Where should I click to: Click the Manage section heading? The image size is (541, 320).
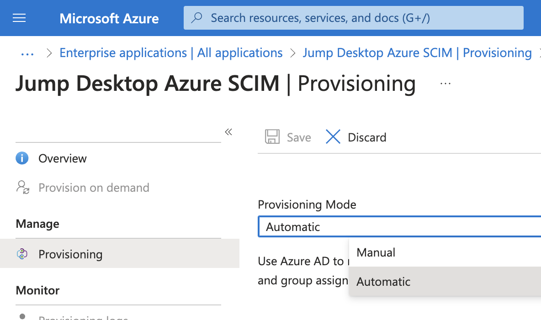pyautogui.click(x=37, y=224)
